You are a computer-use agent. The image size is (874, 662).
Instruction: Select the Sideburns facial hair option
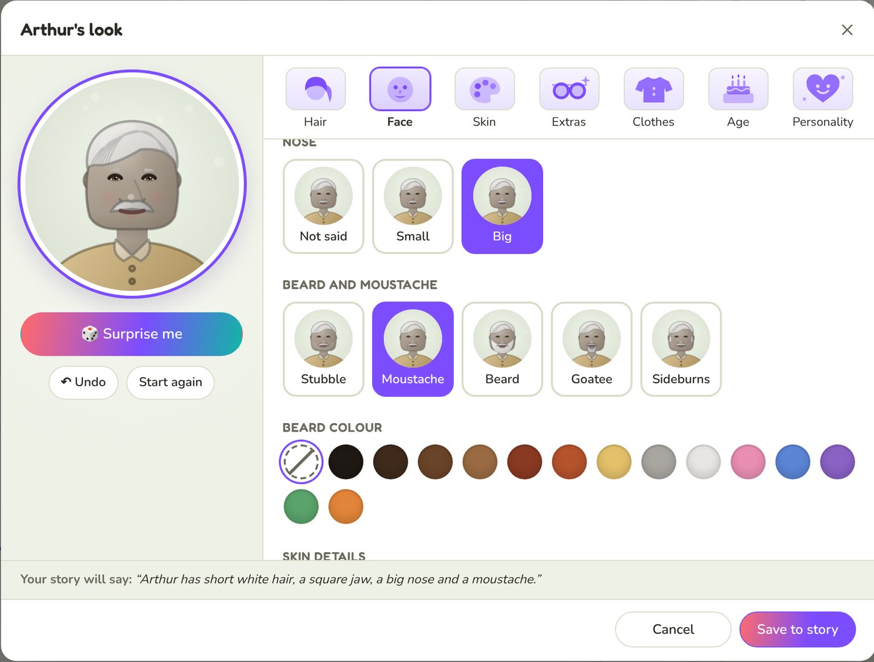pos(681,349)
